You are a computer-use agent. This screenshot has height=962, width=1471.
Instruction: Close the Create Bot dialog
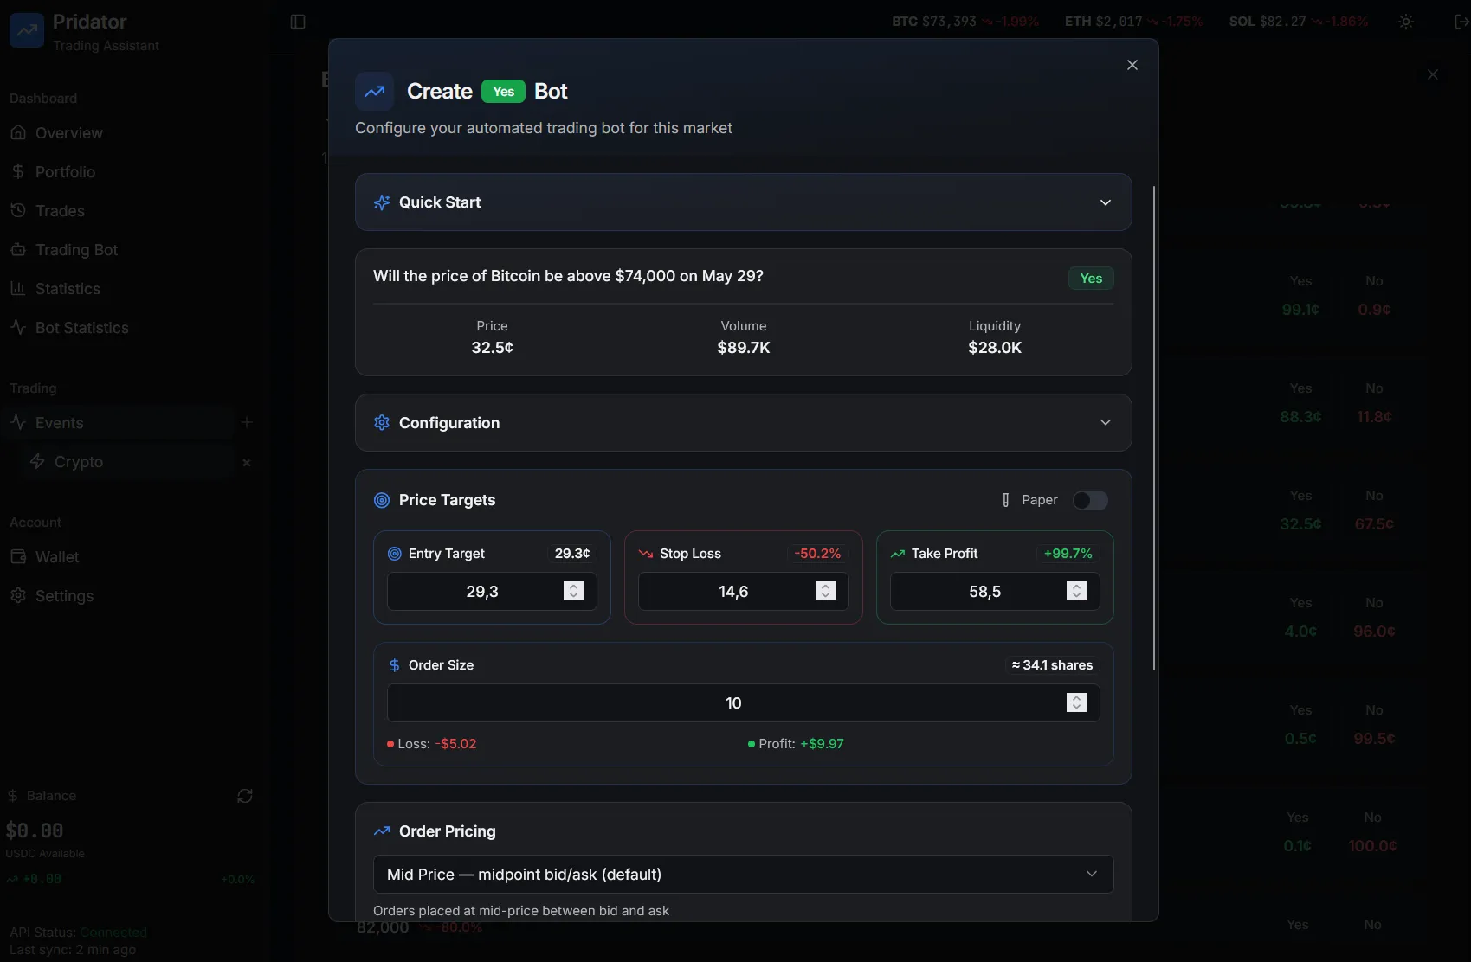coord(1132,65)
